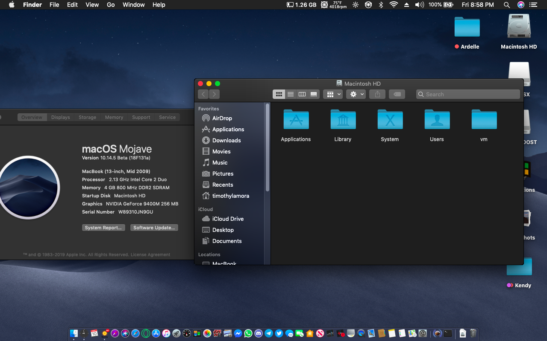Click the Software Update button
The image size is (547, 341).
[x=154, y=228]
